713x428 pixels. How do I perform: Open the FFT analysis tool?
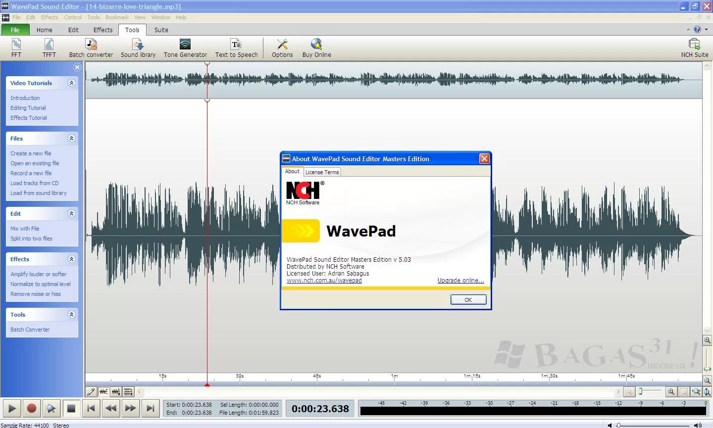coord(16,48)
